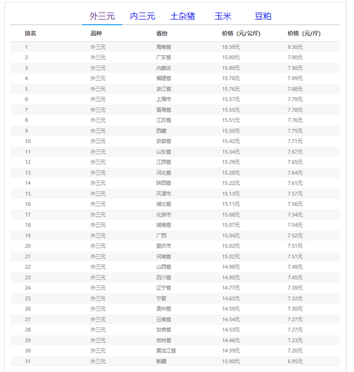Select the 广西 province cell

click(161, 236)
